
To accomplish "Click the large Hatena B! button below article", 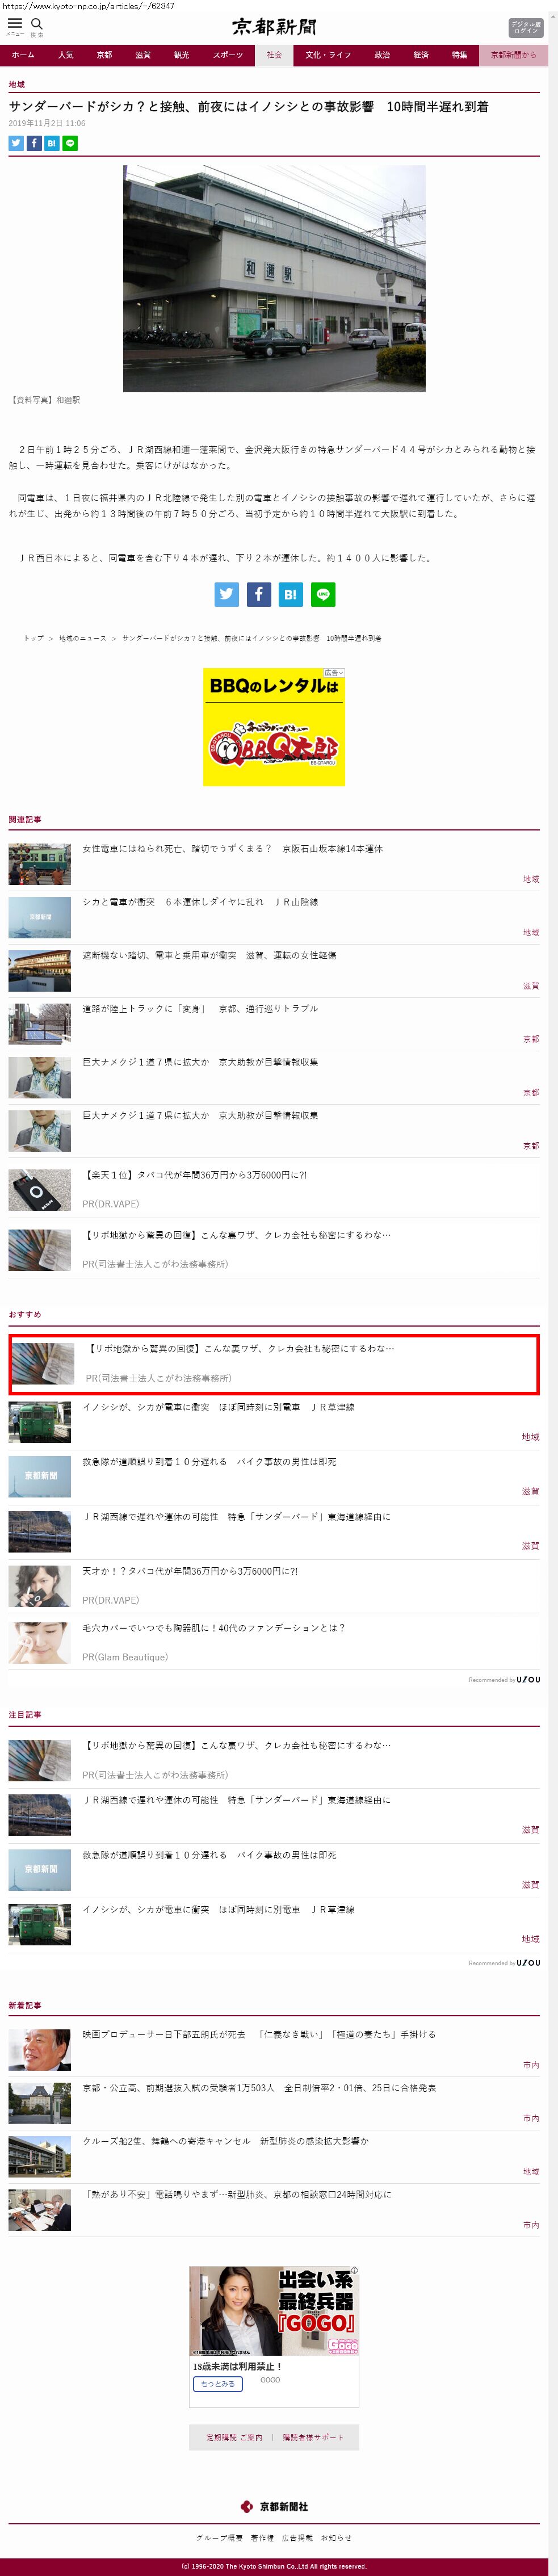I will coord(291,594).
